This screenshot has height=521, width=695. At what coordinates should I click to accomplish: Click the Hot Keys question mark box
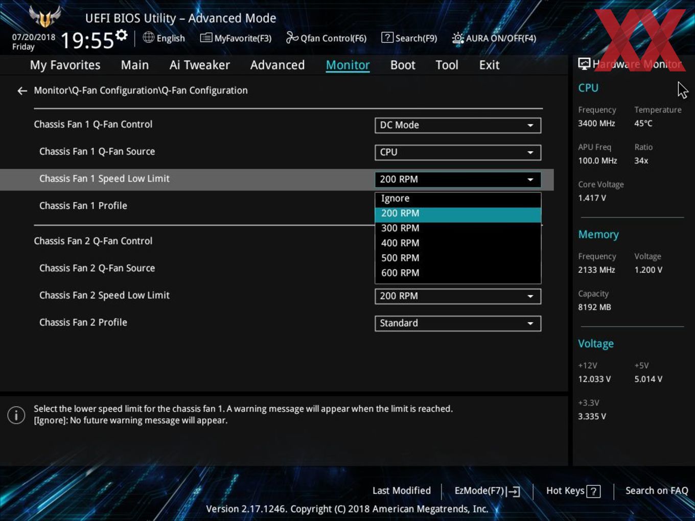[x=593, y=491]
